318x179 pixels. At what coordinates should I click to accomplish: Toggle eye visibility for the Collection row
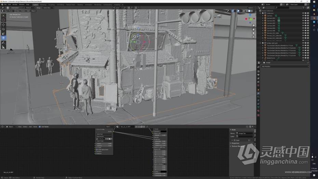point(303,13)
